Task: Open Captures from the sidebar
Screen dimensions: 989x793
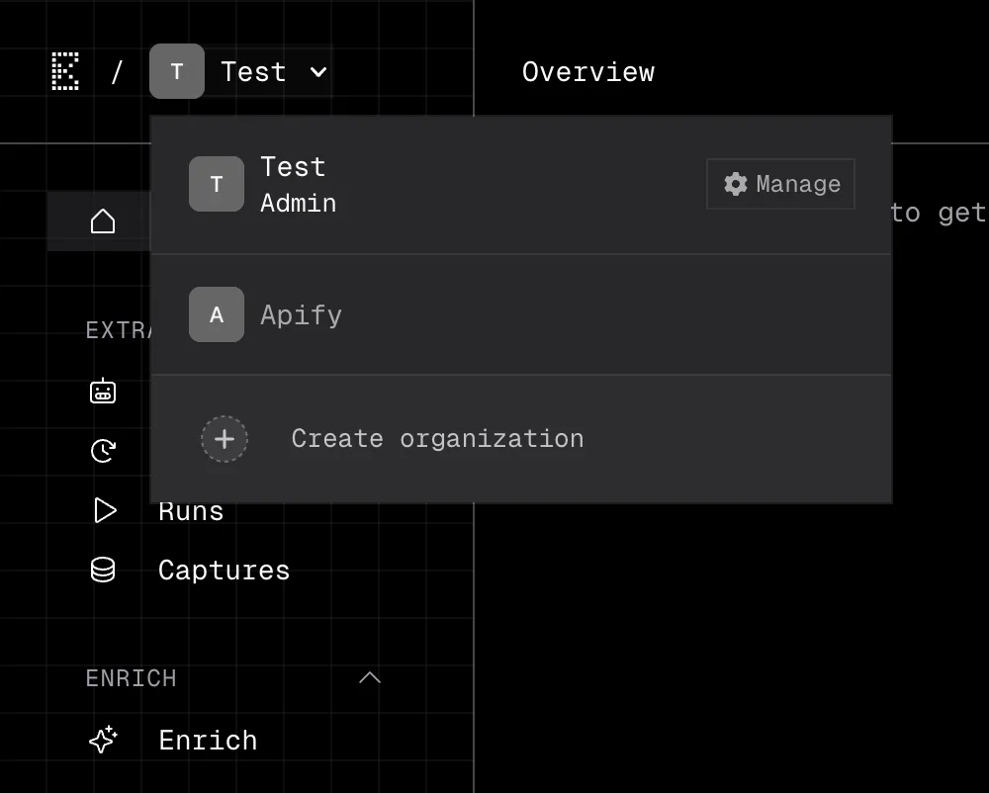Action: pos(224,570)
